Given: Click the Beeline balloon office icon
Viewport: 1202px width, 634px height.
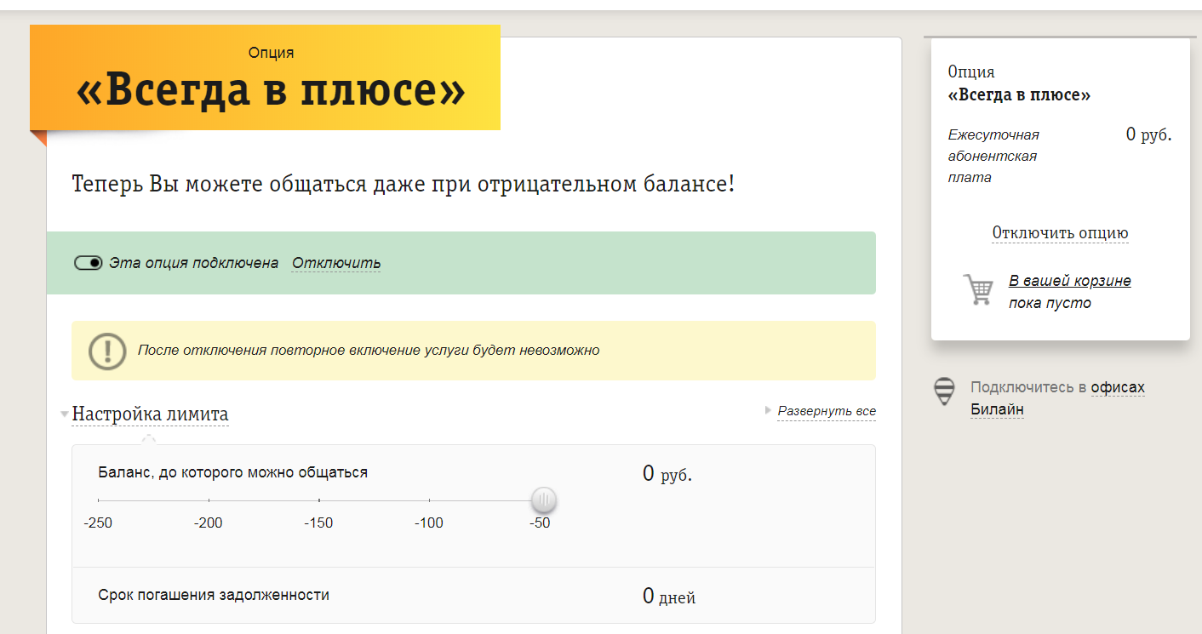Looking at the screenshot, I should (x=944, y=391).
